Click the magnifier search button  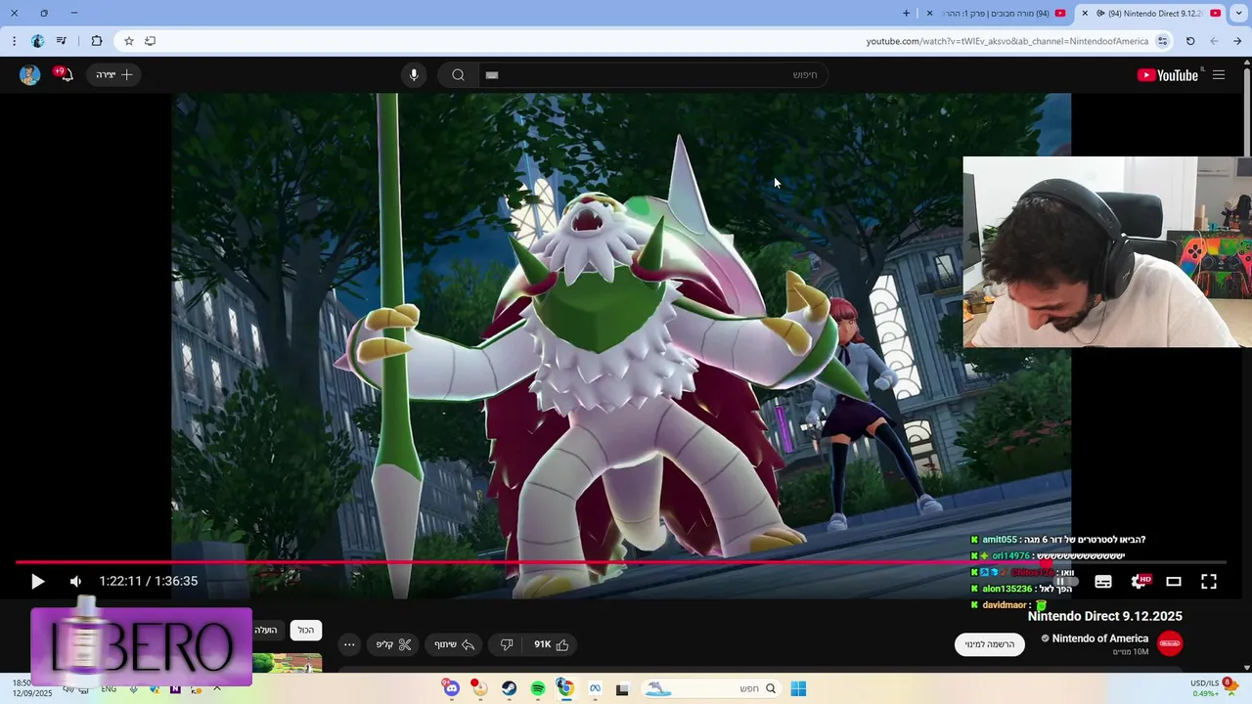tap(458, 75)
